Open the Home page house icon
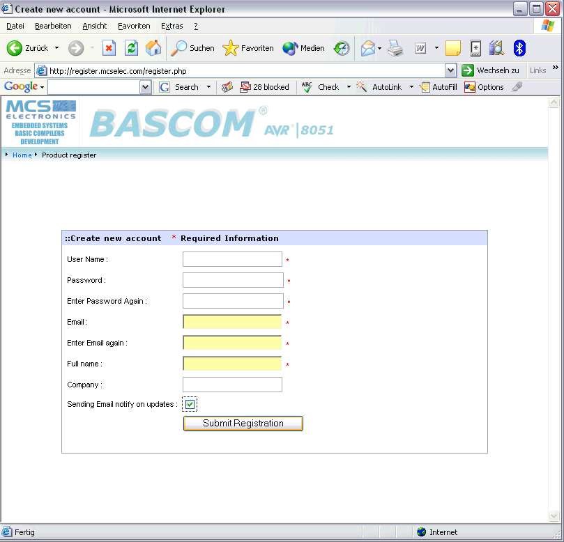Viewport: 564px width, 542px height. click(153, 48)
